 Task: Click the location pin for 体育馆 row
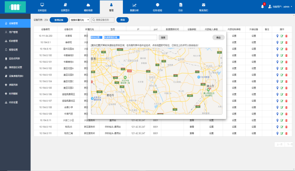pos(277,36)
